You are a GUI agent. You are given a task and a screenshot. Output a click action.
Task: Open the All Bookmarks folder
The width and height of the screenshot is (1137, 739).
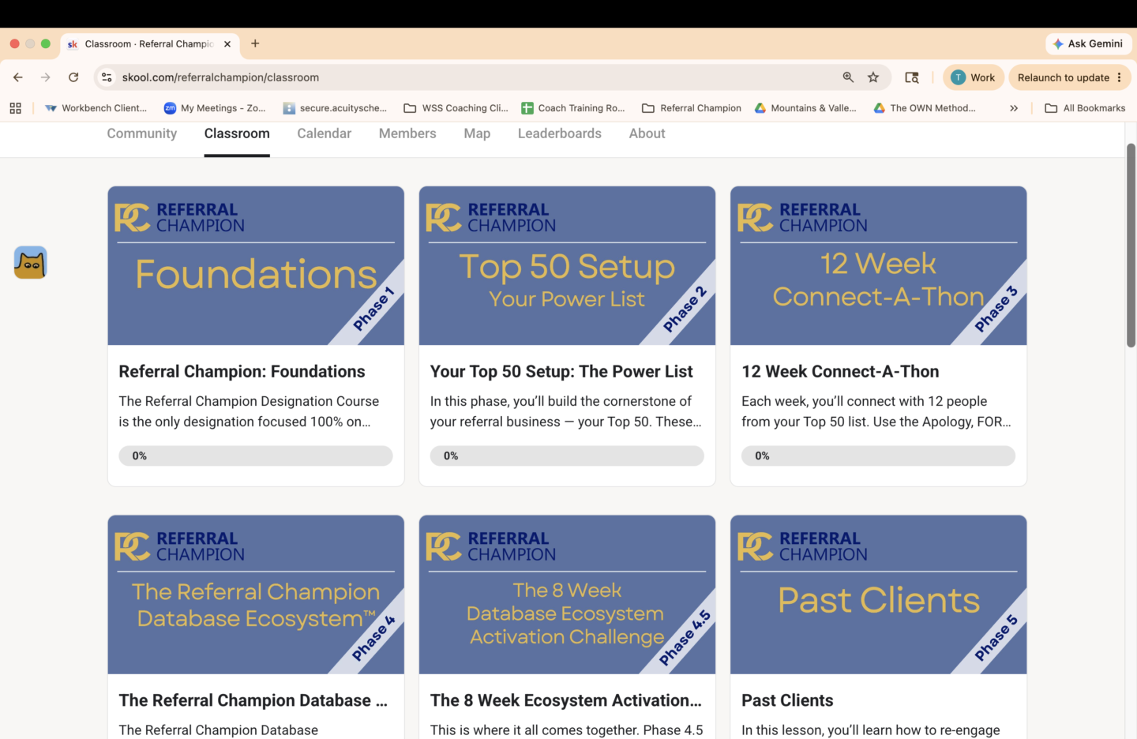[x=1085, y=108]
